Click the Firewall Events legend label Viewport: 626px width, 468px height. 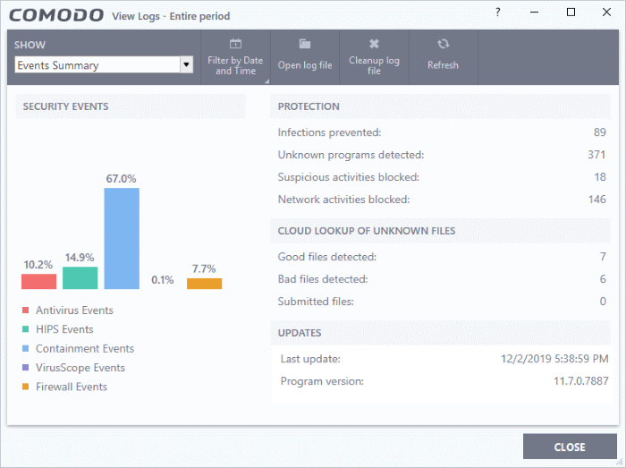[72, 387]
